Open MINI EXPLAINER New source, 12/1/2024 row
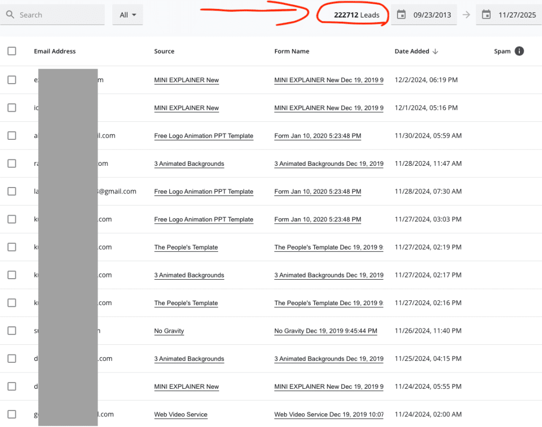Screen dimensions: 542x427 click(186, 108)
